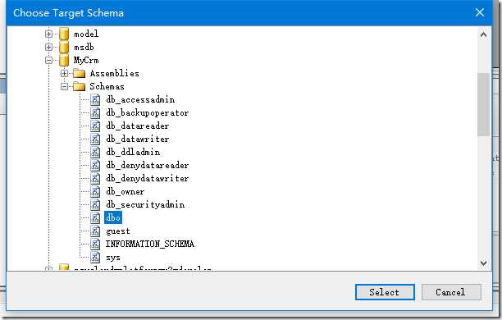Viewport: 502px width, 320px height.
Task: Click the Schemas folder icon
Action: [79, 86]
